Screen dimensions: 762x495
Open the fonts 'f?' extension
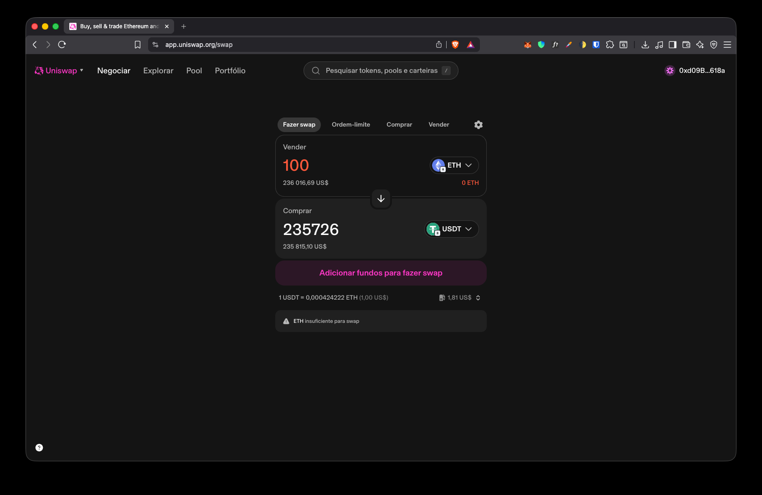(x=555, y=45)
